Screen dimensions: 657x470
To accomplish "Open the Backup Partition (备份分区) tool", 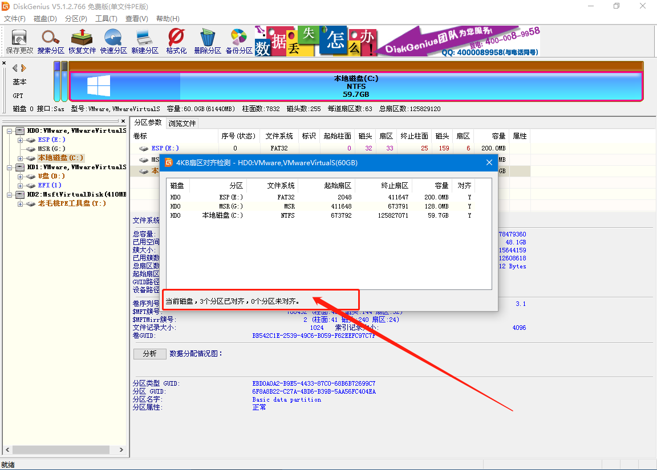I will (x=239, y=42).
